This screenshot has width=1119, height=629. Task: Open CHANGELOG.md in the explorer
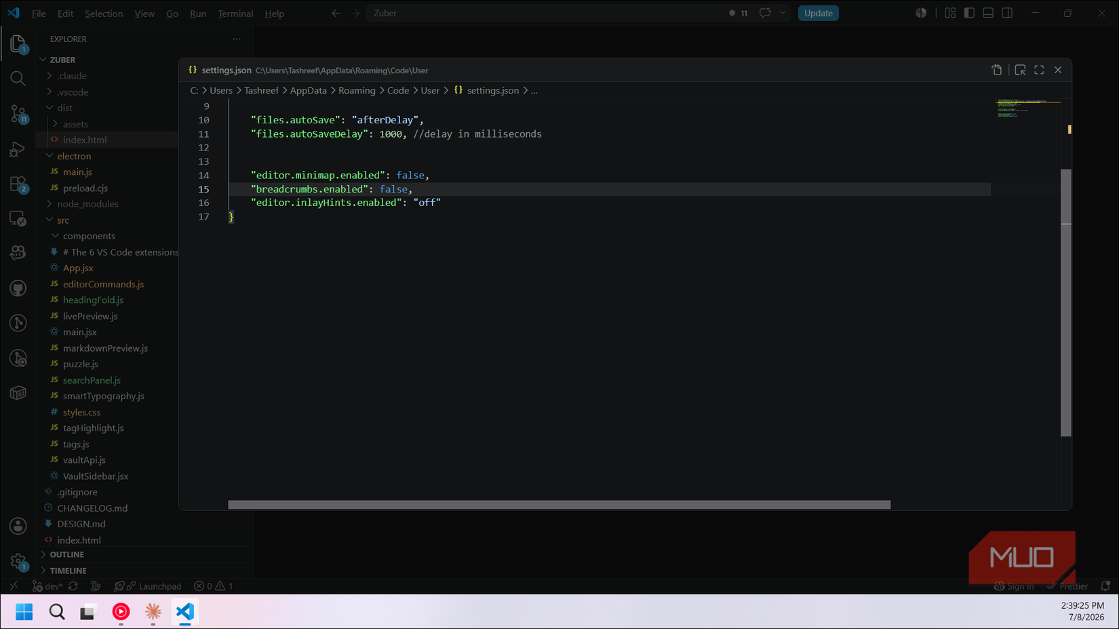click(92, 508)
